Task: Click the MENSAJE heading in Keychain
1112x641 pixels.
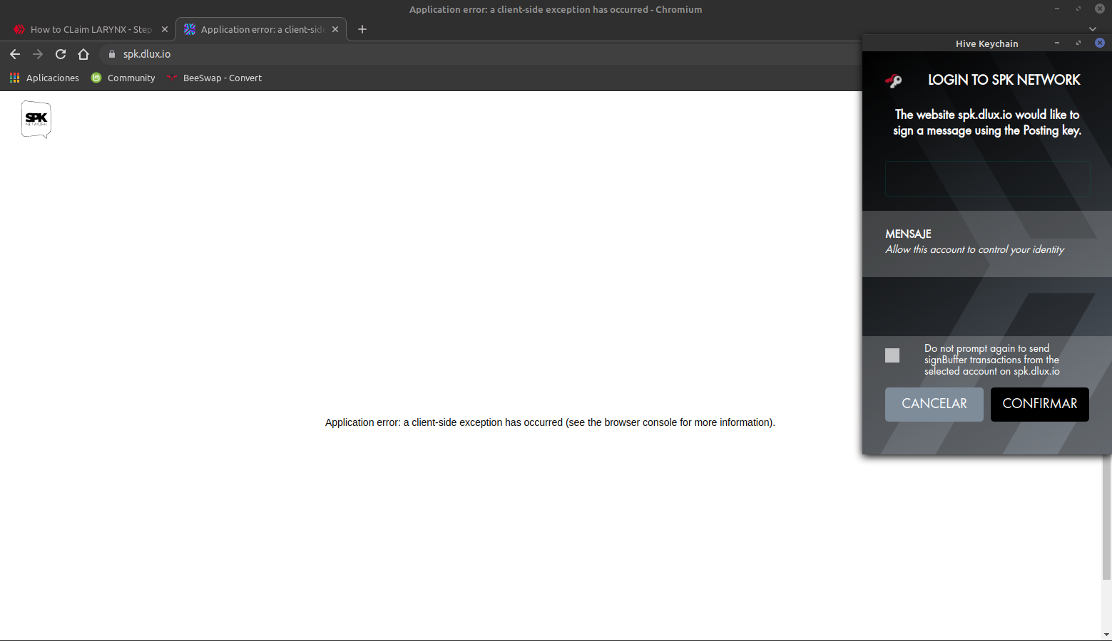Action: click(x=908, y=234)
